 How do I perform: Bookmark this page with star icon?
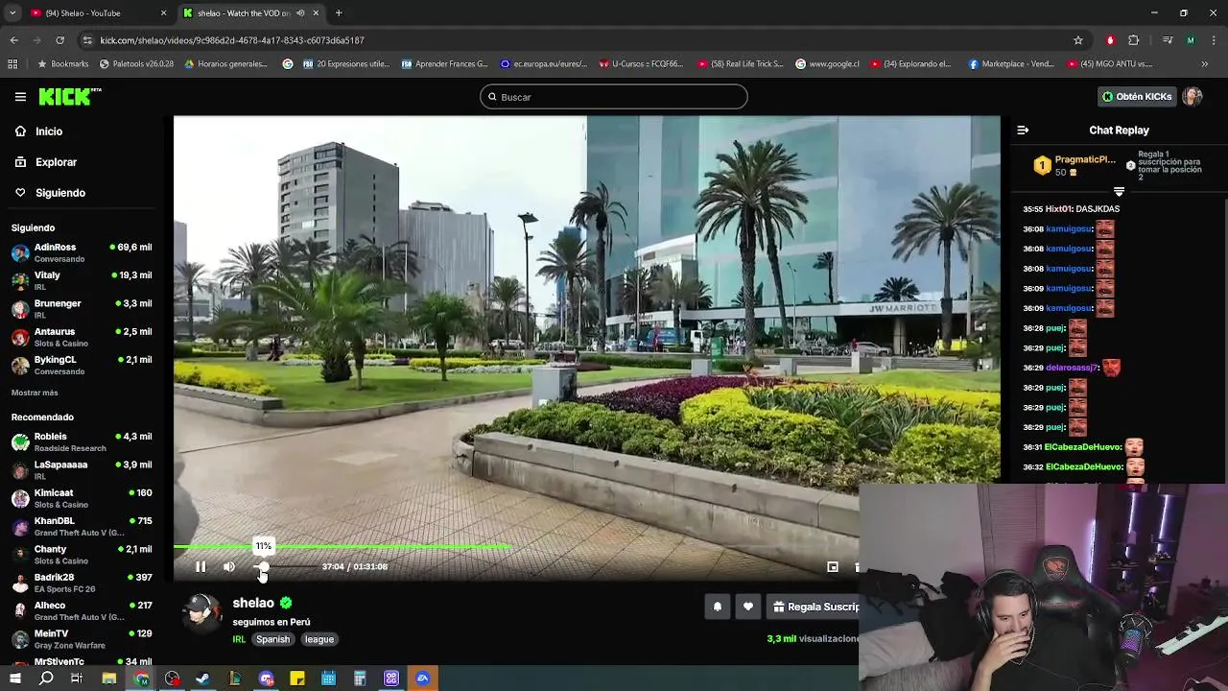pyautogui.click(x=1078, y=40)
